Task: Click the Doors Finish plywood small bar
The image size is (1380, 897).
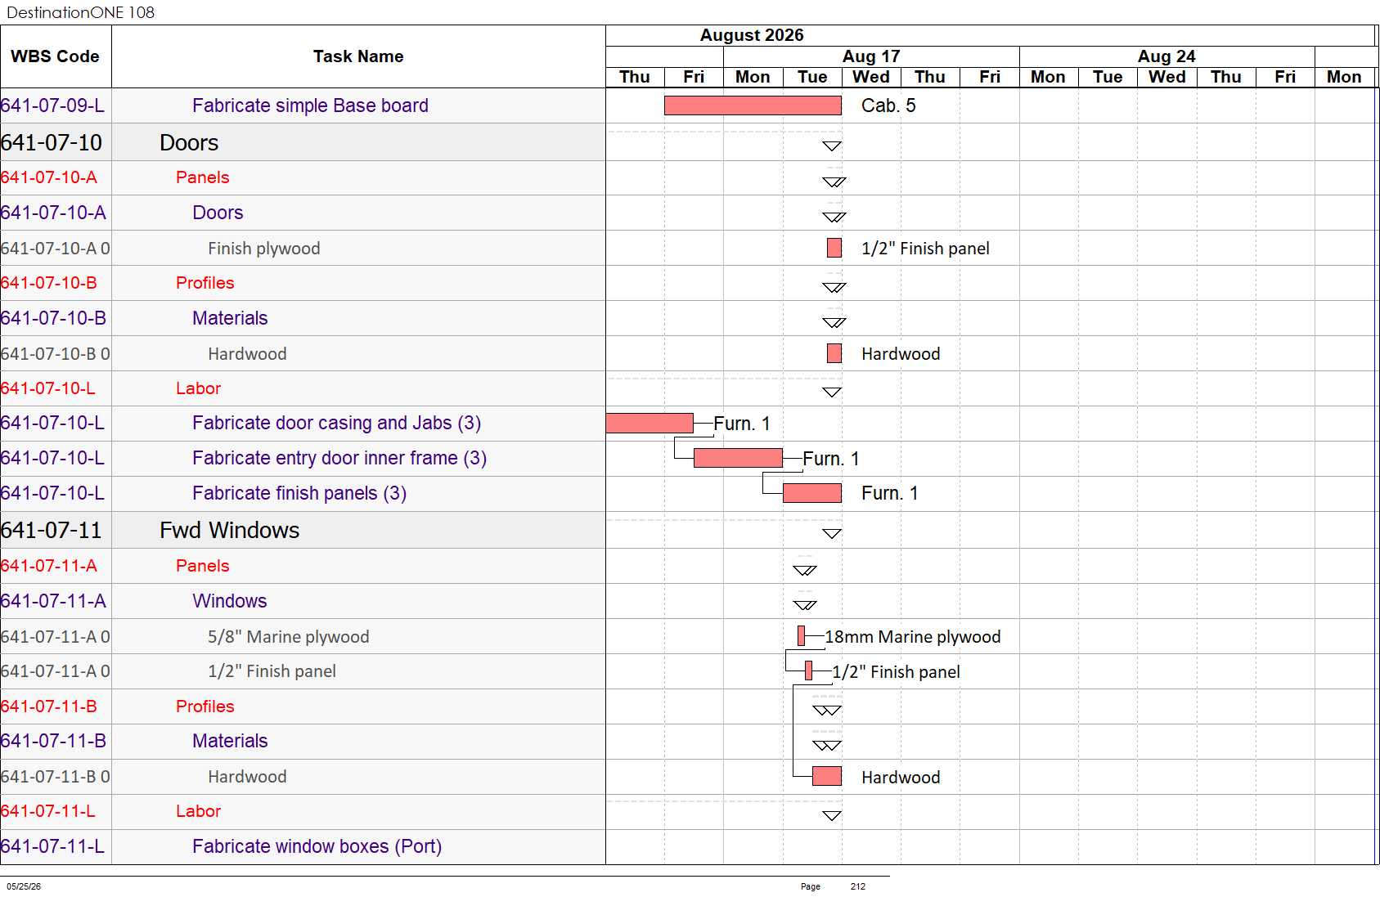Action: pyautogui.click(x=834, y=248)
